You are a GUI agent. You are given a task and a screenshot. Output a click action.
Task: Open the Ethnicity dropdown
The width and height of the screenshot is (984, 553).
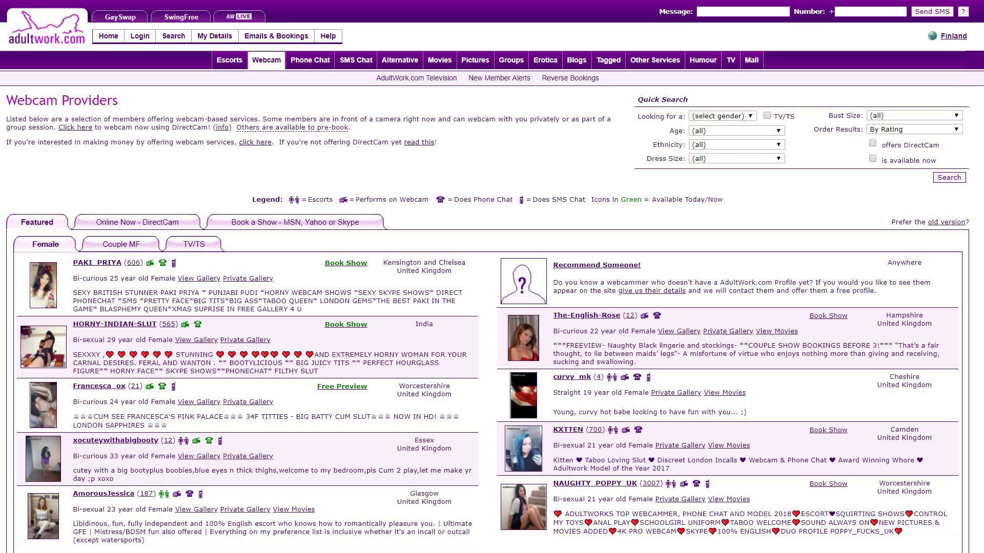tap(736, 145)
